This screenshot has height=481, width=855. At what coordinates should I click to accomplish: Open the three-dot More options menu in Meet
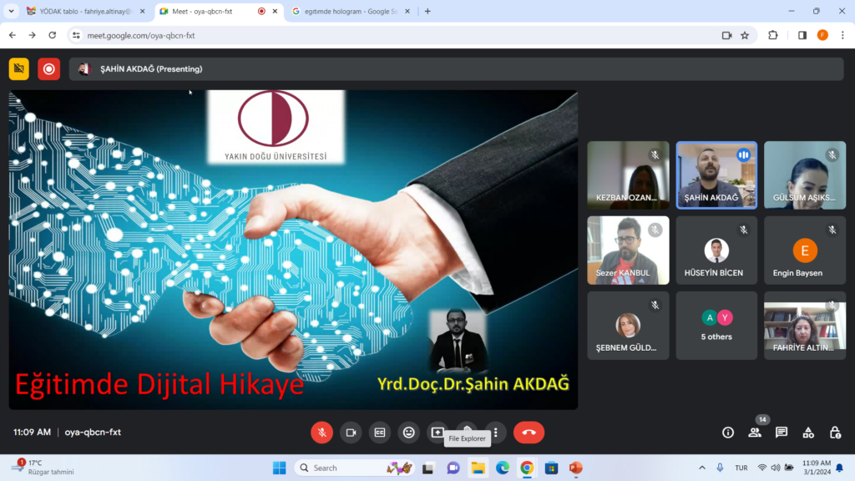496,433
